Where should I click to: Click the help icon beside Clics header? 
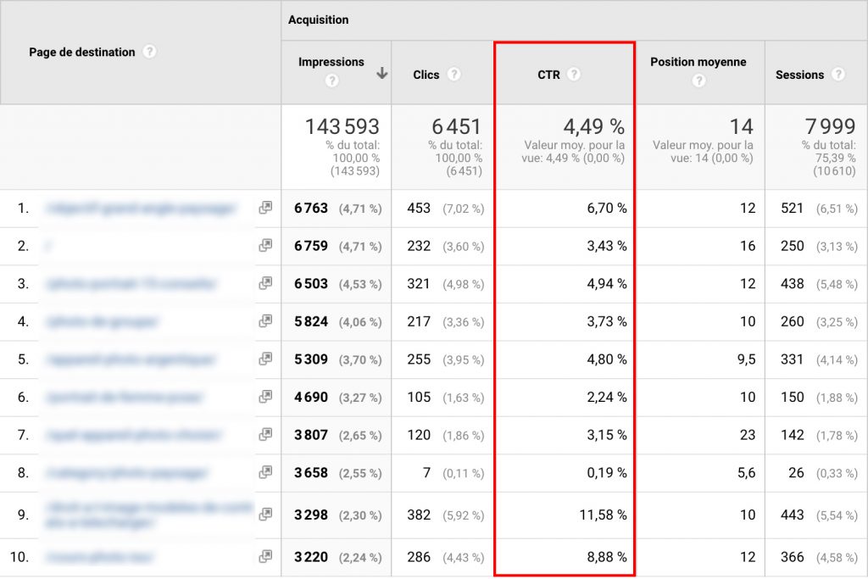coord(453,75)
